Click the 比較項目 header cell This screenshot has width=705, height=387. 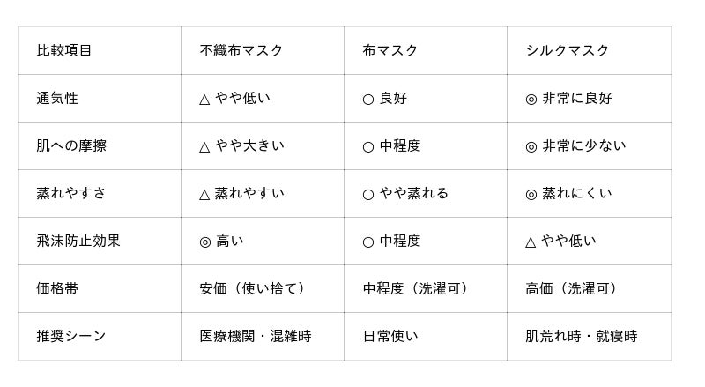click(64, 50)
